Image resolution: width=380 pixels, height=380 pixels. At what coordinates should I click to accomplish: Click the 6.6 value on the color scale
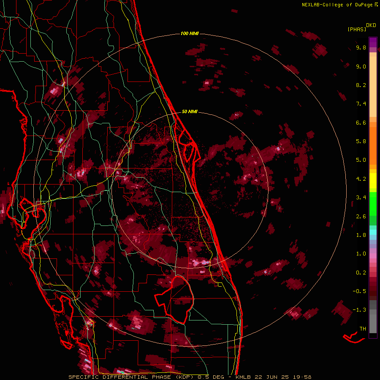(361, 122)
